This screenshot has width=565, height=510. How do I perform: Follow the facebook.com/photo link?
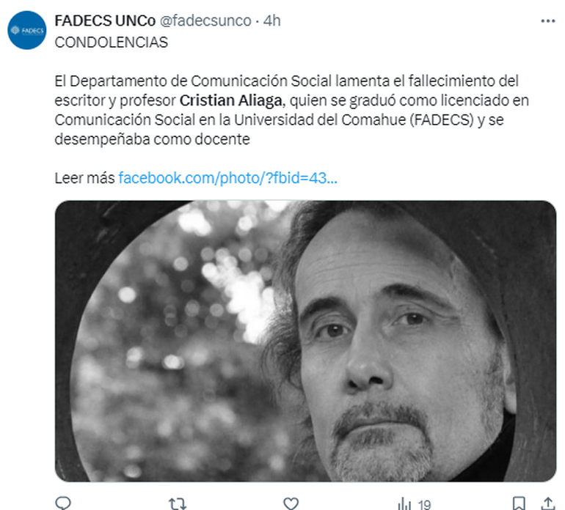point(227,178)
